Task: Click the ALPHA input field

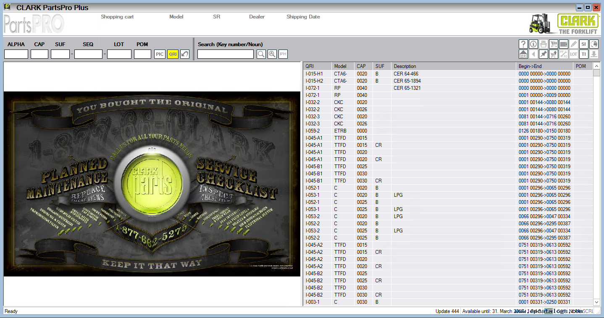Action: [16, 54]
